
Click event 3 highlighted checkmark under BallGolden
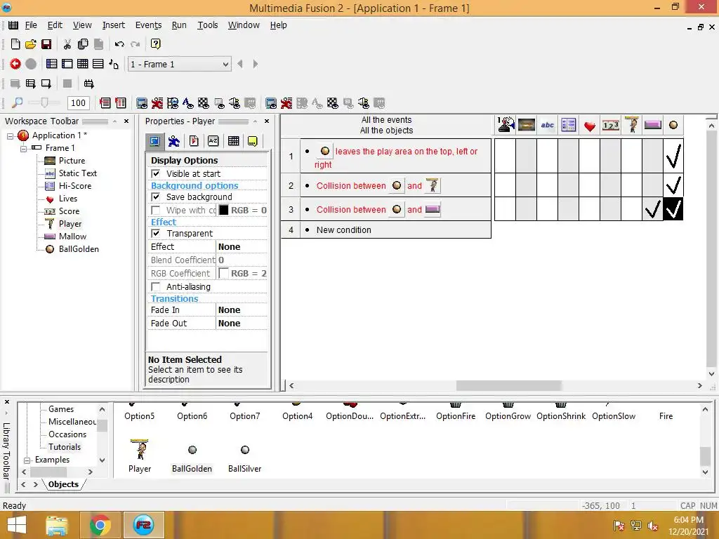(x=673, y=209)
